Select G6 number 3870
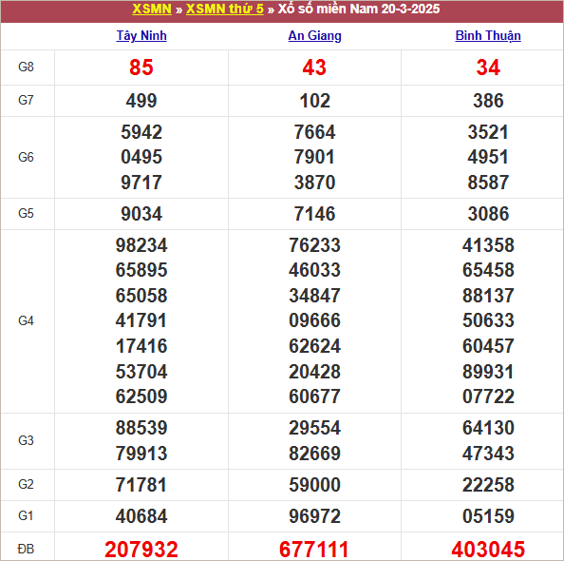The image size is (564, 561). tap(314, 183)
